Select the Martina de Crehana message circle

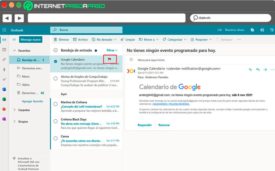56,104
